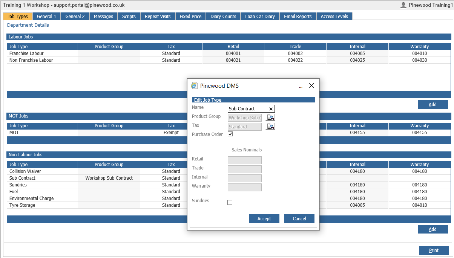This screenshot has height=258, width=454.
Task: Enable the Sundries checkbox
Action: tap(230, 203)
